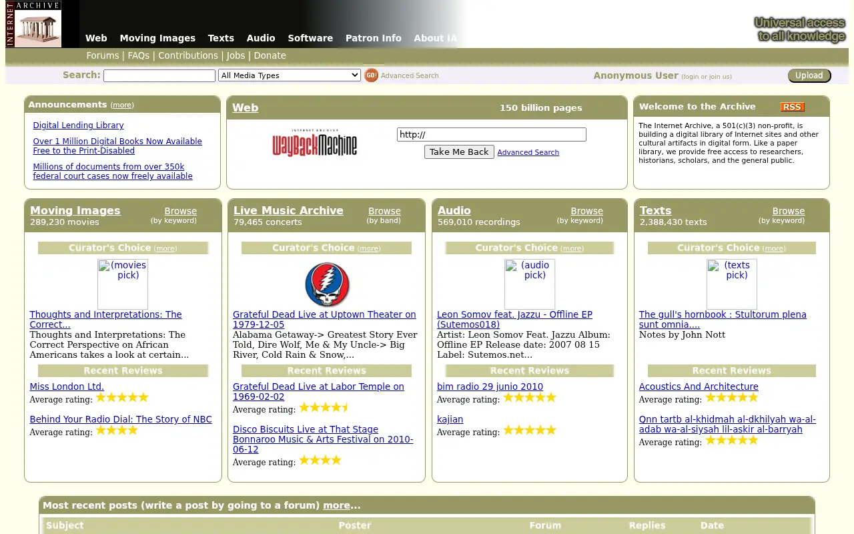Open Behind Your Radio Dial review

[x=121, y=419]
